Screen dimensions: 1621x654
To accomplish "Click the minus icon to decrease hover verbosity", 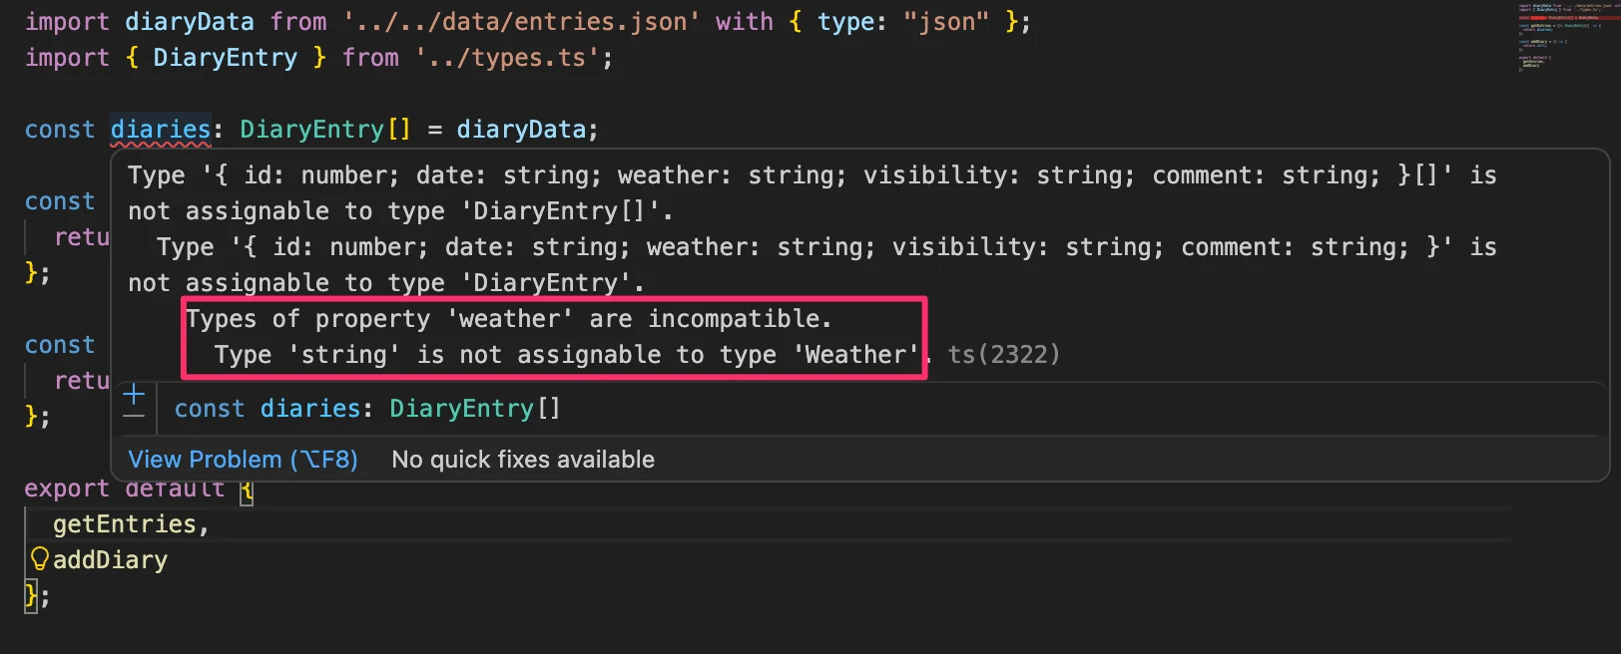I will 134,417.
